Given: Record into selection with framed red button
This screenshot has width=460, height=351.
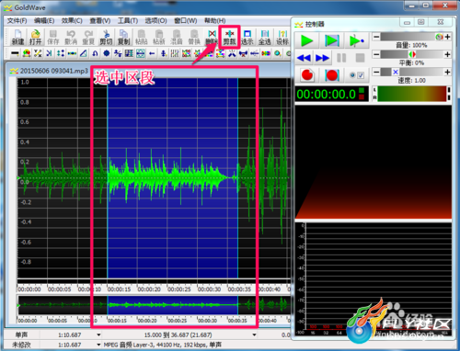Looking at the screenshot, I should 331,75.
